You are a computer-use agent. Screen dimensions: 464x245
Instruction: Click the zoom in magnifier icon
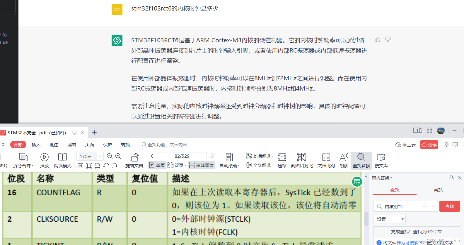[118, 156]
